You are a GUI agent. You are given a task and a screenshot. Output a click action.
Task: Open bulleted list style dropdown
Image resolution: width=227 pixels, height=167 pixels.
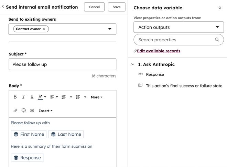click(x=71, y=97)
